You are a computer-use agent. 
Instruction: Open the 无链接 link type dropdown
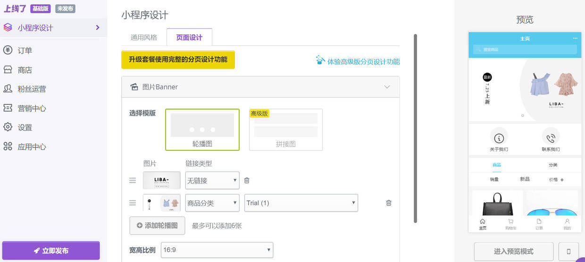(x=212, y=180)
